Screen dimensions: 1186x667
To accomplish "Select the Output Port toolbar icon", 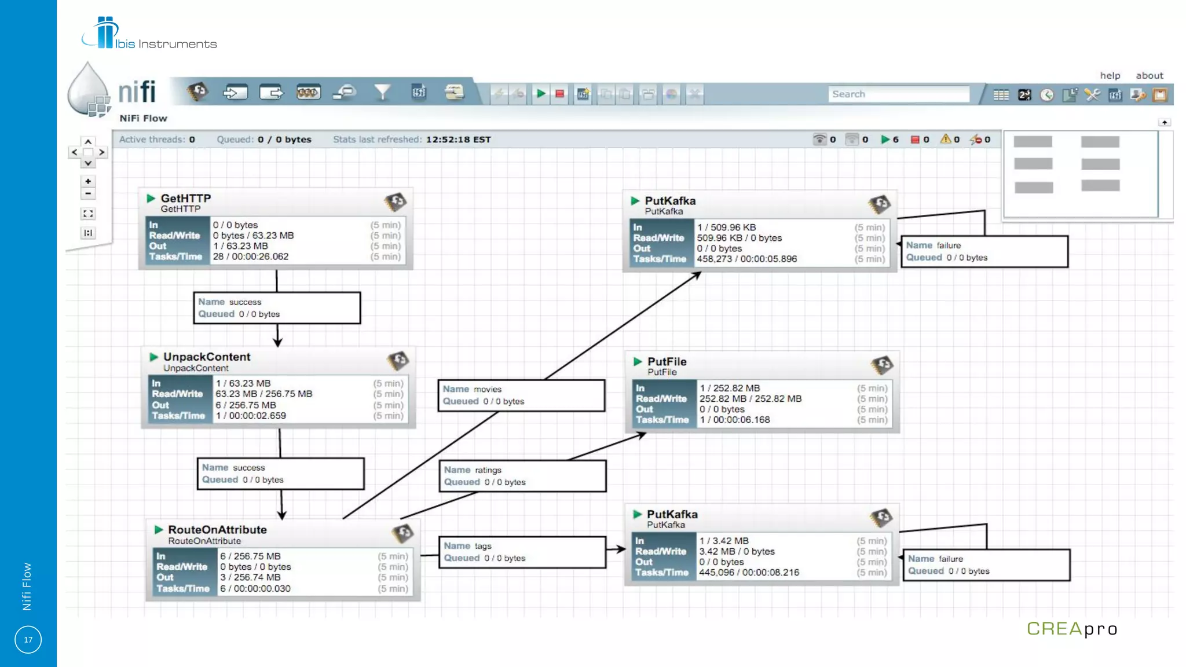I will point(272,92).
